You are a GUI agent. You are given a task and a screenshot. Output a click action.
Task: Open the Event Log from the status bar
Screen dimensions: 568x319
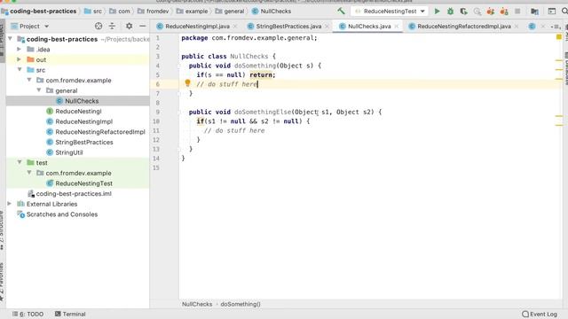(x=540, y=314)
